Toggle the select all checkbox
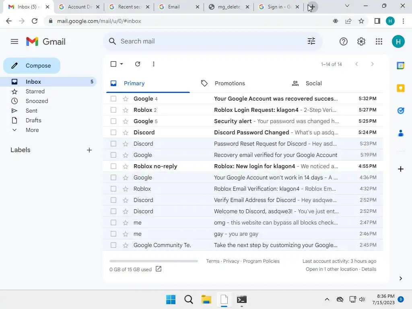Image resolution: width=412 pixels, height=309 pixels. (113, 64)
